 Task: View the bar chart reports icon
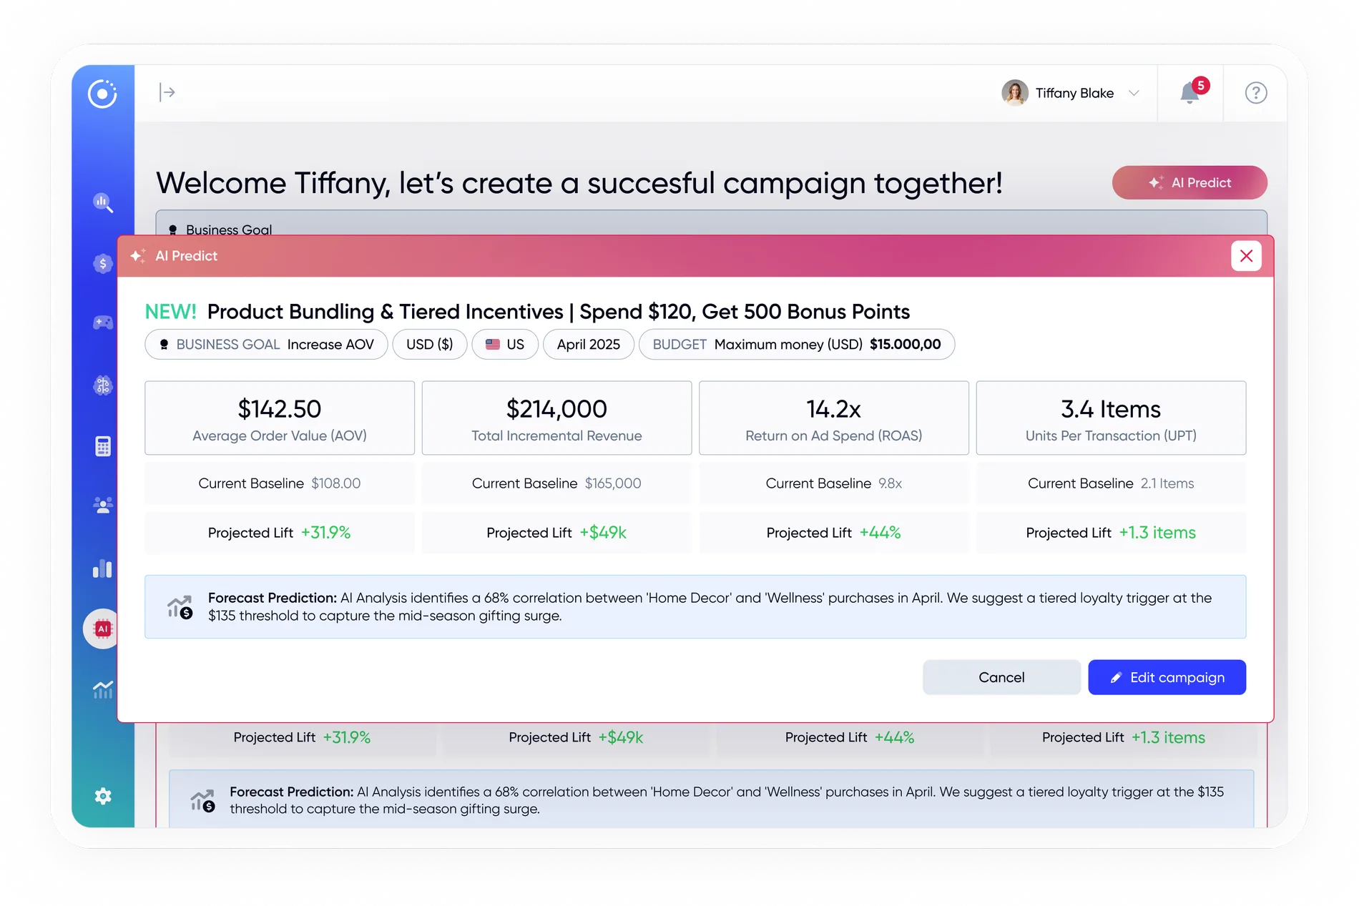103,568
